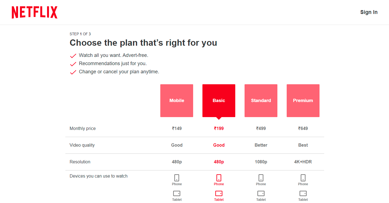This screenshot has height=203, width=389.
Task: Click the Netflix logo
Action: tap(34, 12)
